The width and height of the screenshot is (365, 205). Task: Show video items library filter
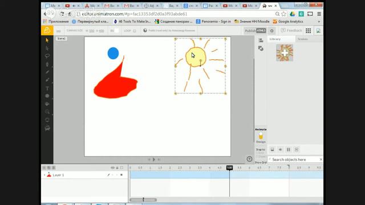pyautogui.click(x=289, y=149)
